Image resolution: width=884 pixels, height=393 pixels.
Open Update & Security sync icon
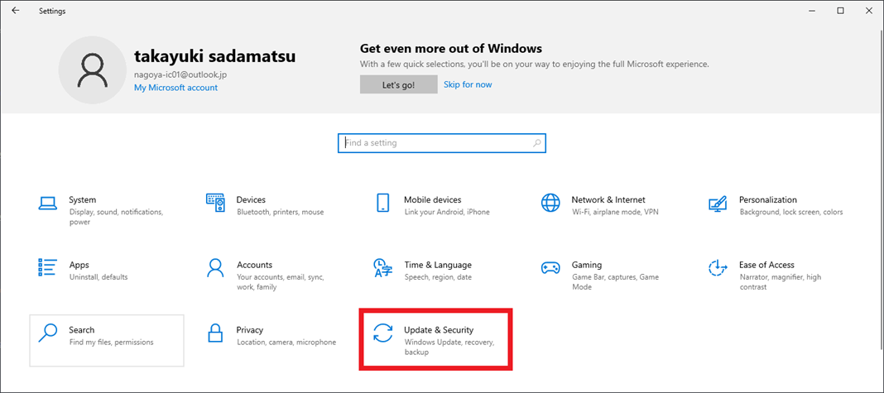(382, 333)
